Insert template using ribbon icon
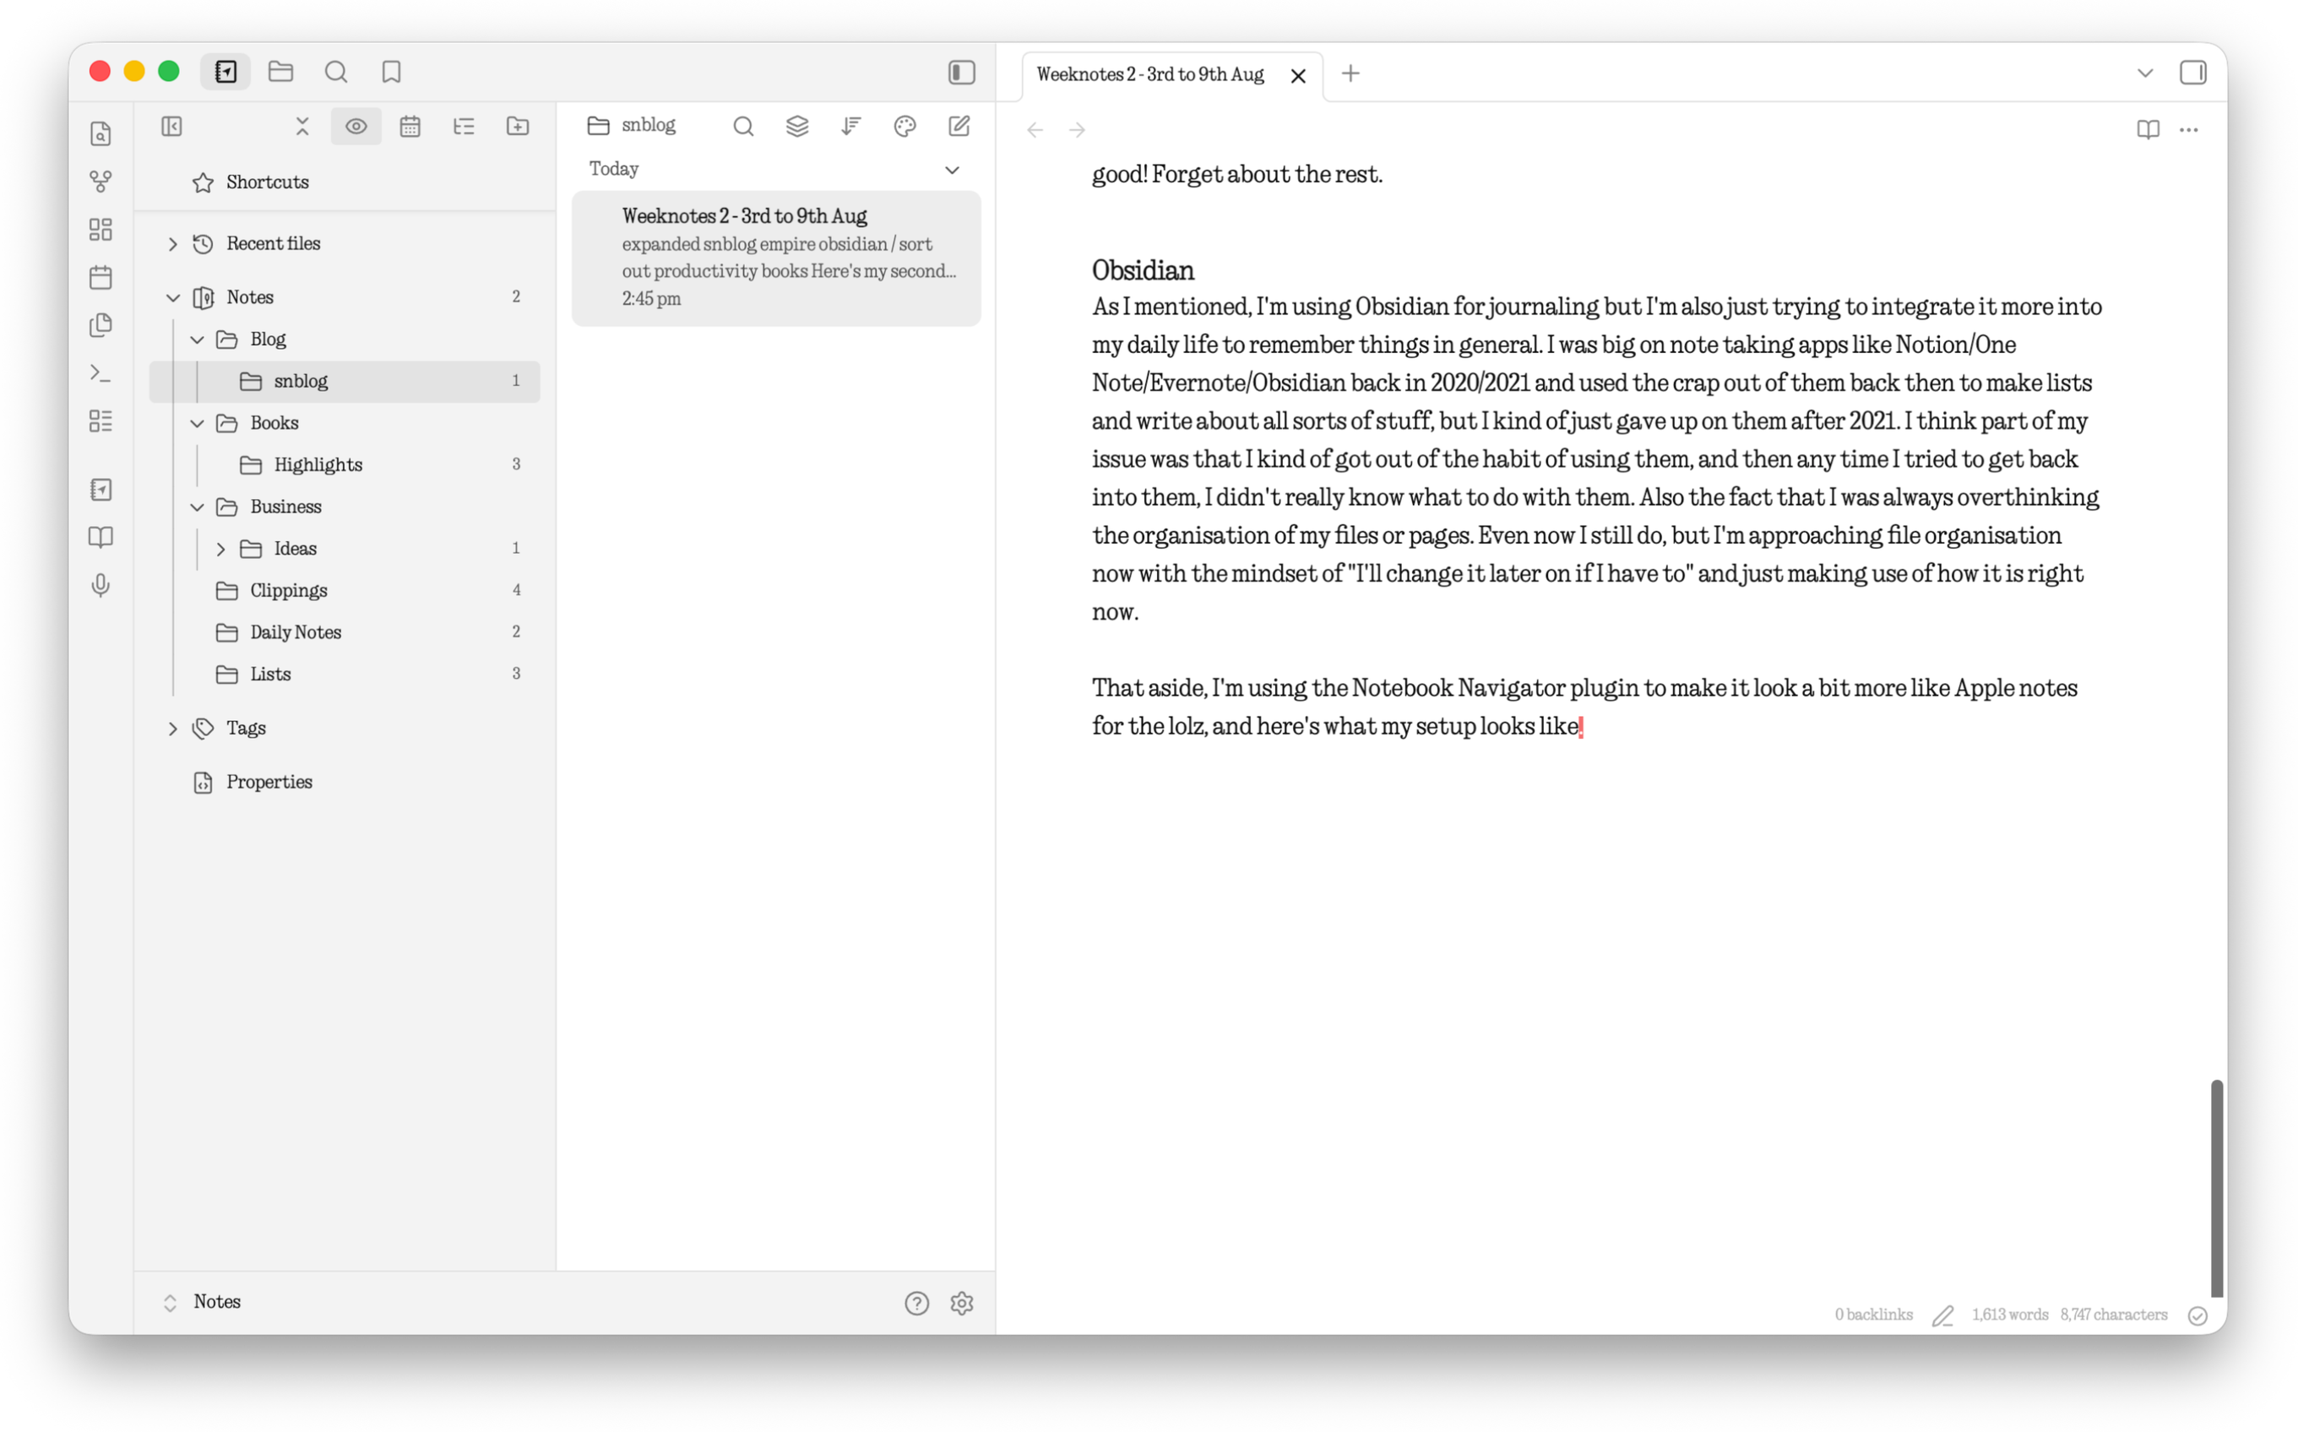The height and width of the screenshot is (1432, 2298). pyautogui.click(x=101, y=325)
